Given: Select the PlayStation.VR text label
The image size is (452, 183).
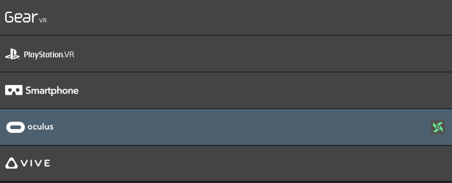Looking at the screenshot, I should 49,55.
